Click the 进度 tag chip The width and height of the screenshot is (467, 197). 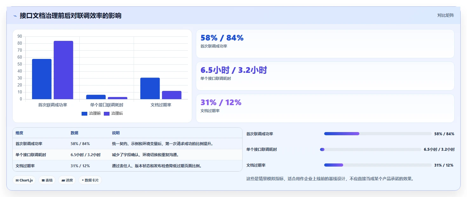pos(67,180)
